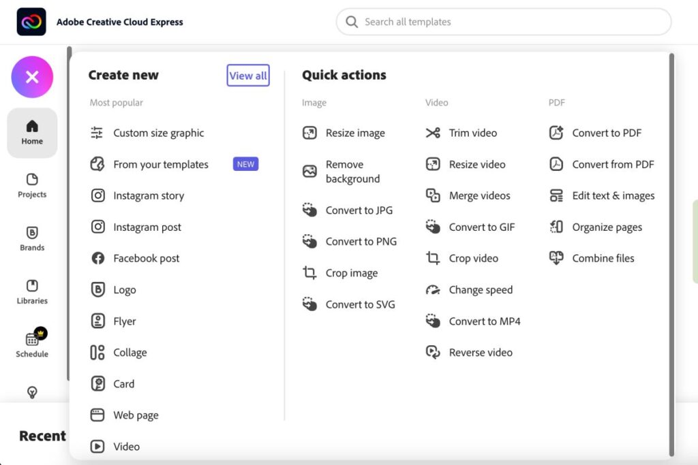Screen dimensions: 698x465
Task: Click the View all button
Action: pos(248,76)
